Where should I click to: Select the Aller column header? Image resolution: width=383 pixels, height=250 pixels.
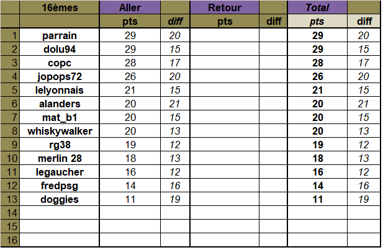130,8
